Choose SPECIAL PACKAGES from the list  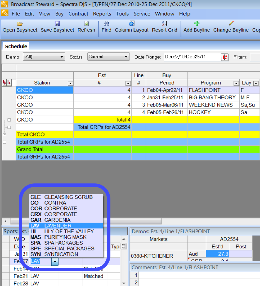(x=66, y=248)
